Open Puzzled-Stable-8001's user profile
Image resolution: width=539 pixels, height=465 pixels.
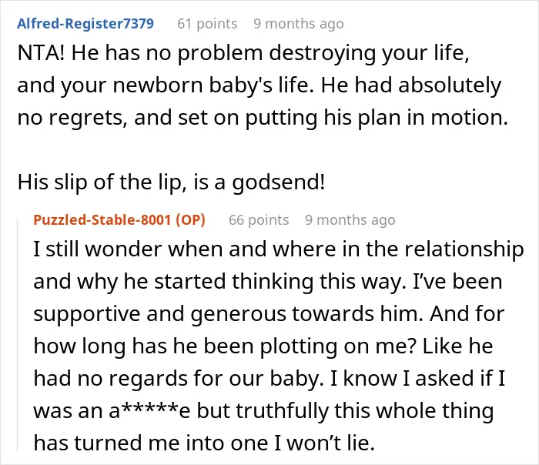[x=102, y=219]
